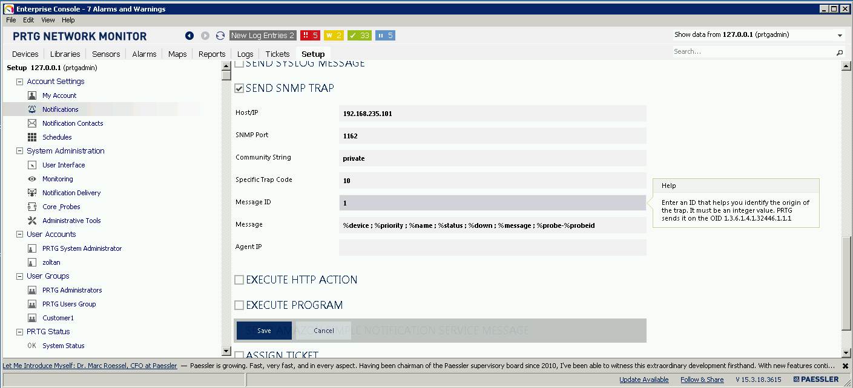Switch to the Sensors tab

click(106, 54)
